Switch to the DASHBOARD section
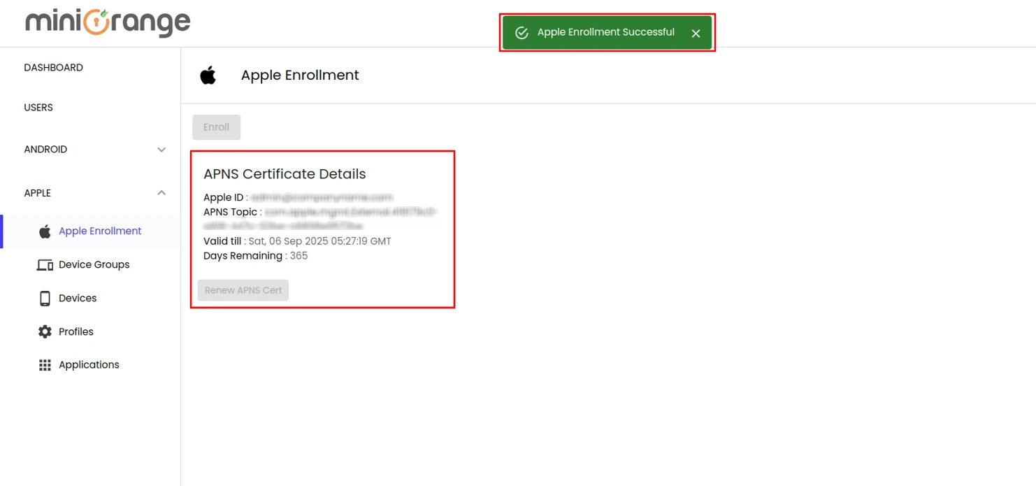Image resolution: width=1036 pixels, height=486 pixels. click(x=53, y=67)
